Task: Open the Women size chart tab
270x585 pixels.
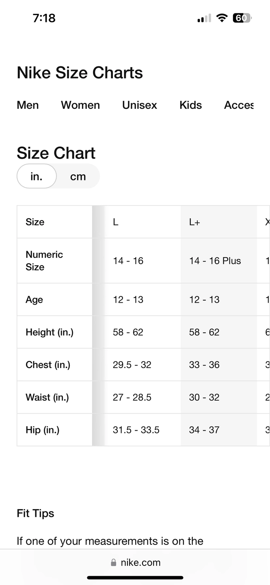Action: [x=80, y=105]
